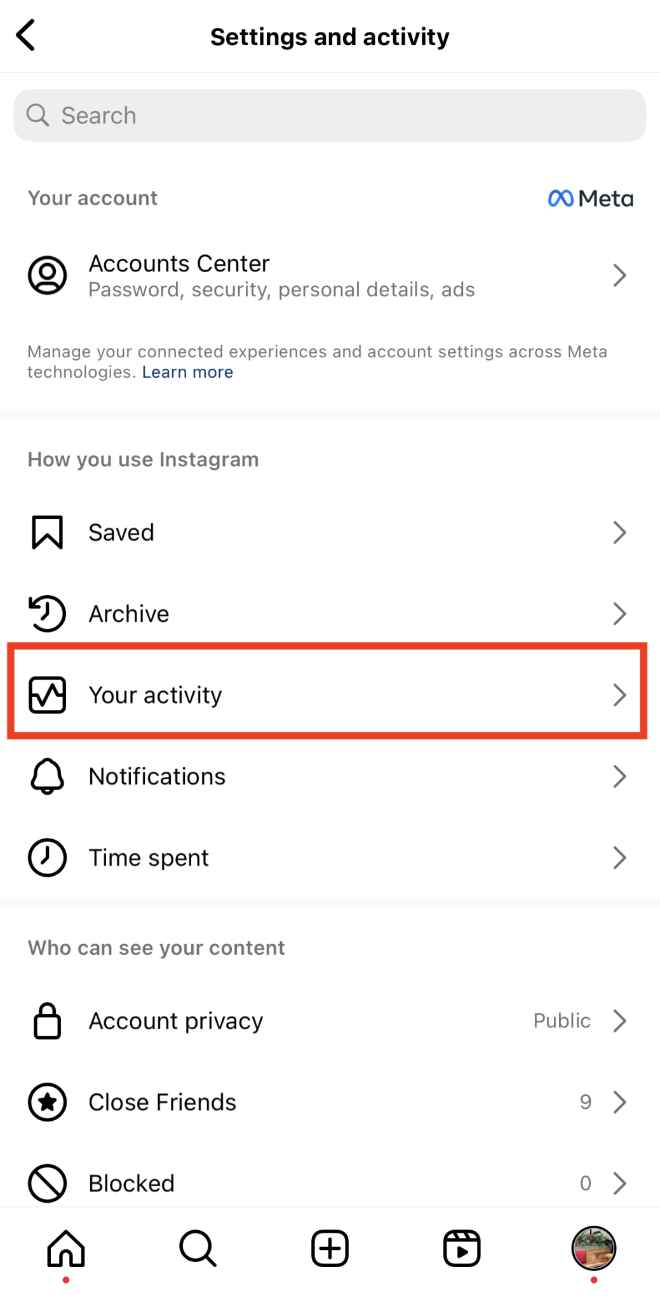Click the Your activity graph icon
Viewport: 660px width, 1302px height.
pyautogui.click(x=47, y=694)
